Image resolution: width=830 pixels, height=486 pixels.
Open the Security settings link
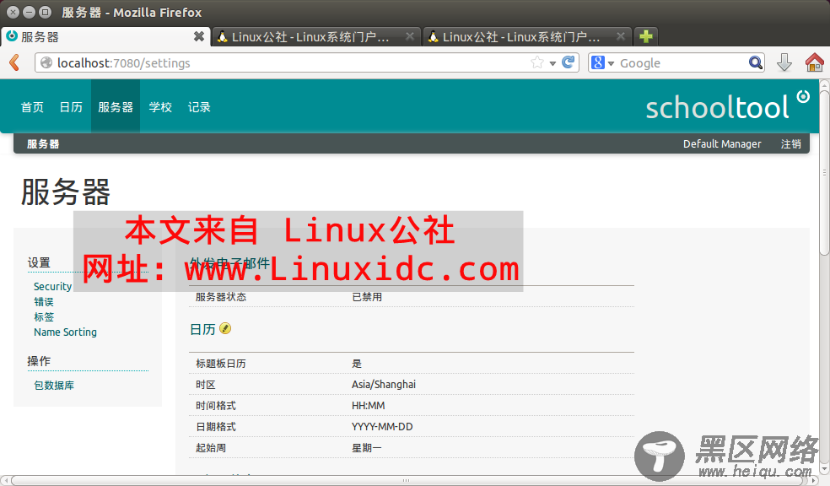[x=52, y=286]
